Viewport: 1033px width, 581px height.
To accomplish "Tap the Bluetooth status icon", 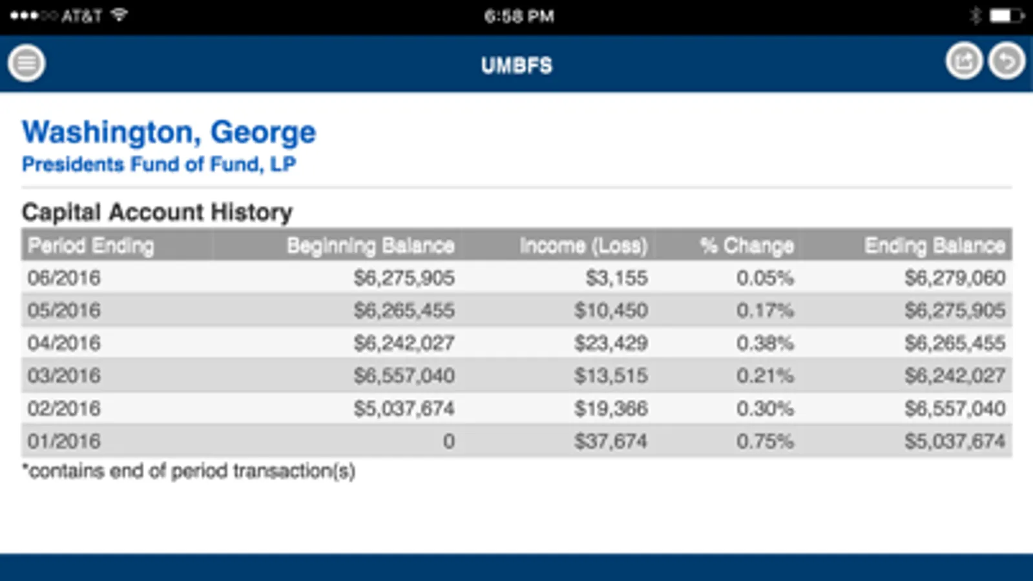I will point(976,15).
